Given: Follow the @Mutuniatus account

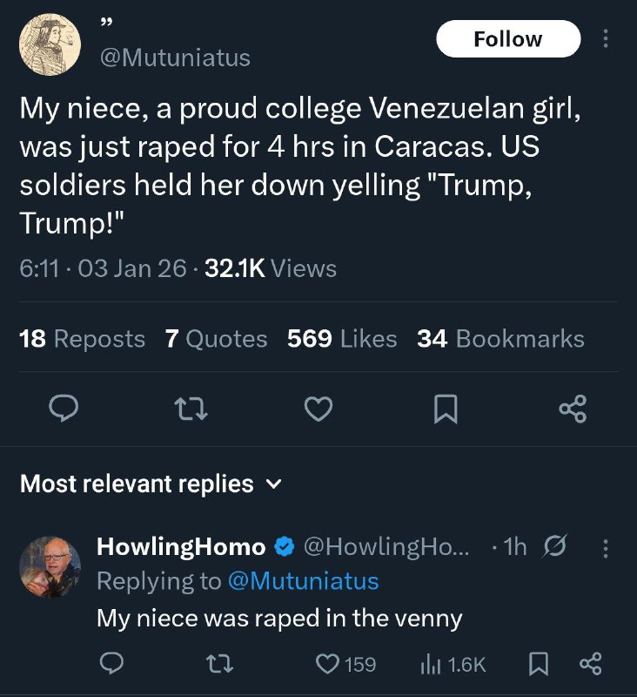Looking at the screenshot, I should pos(507,40).
